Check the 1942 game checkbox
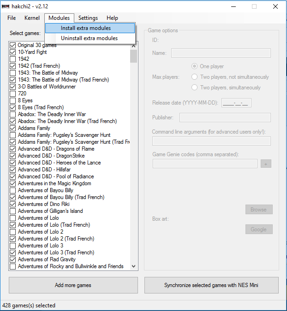Screen dimensions: 287x311 (13, 59)
